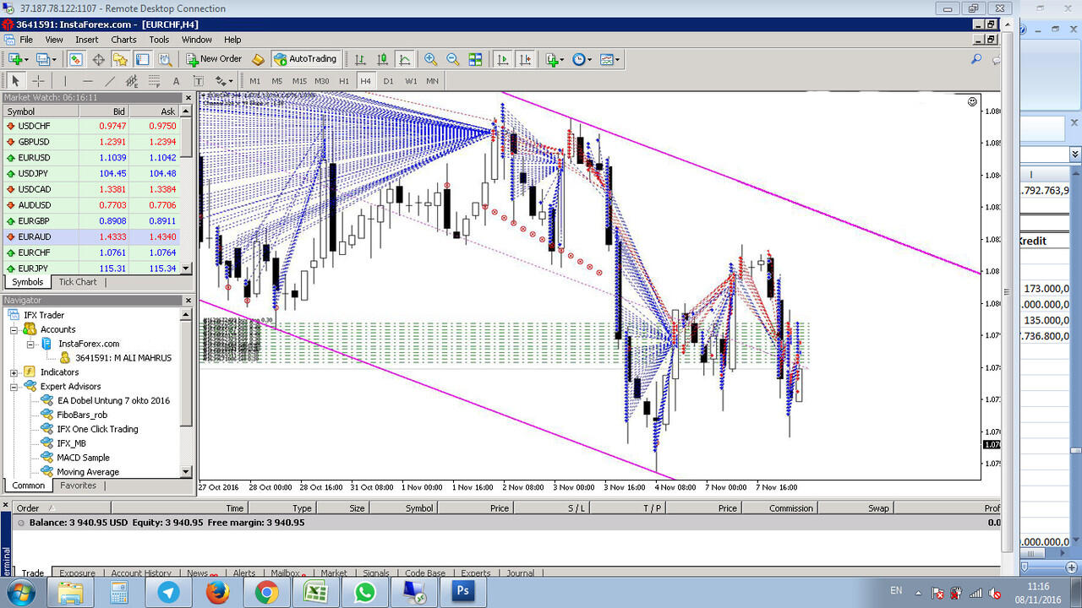Open the Indicators list dropdown icon

pyautogui.click(x=555, y=59)
